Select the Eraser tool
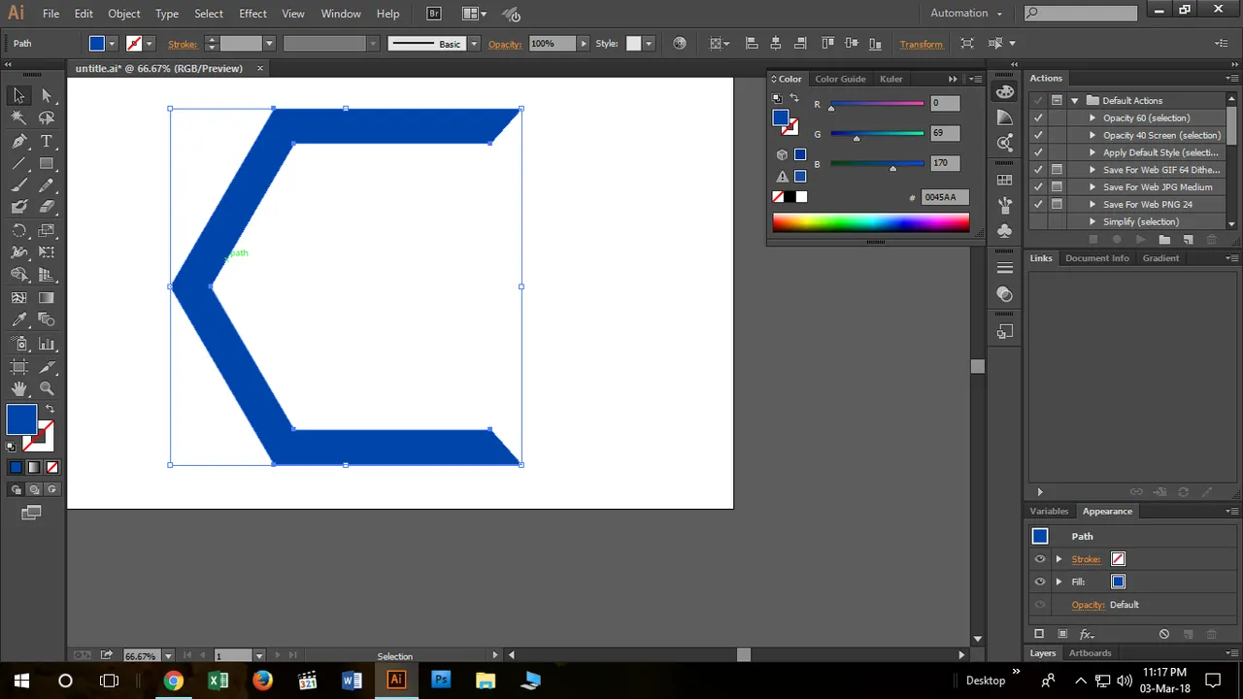The image size is (1243, 699). [x=46, y=207]
